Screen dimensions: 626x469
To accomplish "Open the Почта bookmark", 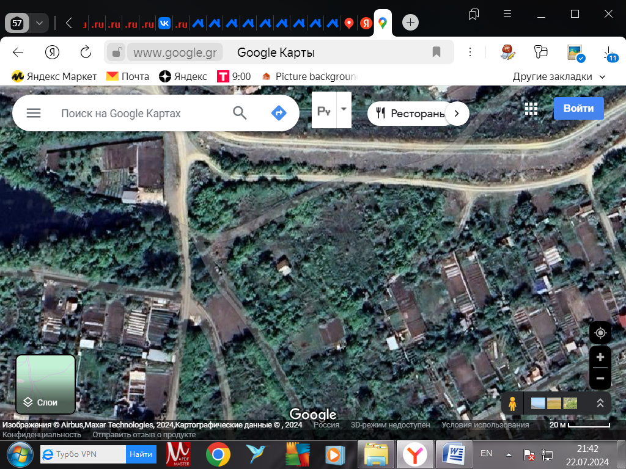I will (128, 76).
